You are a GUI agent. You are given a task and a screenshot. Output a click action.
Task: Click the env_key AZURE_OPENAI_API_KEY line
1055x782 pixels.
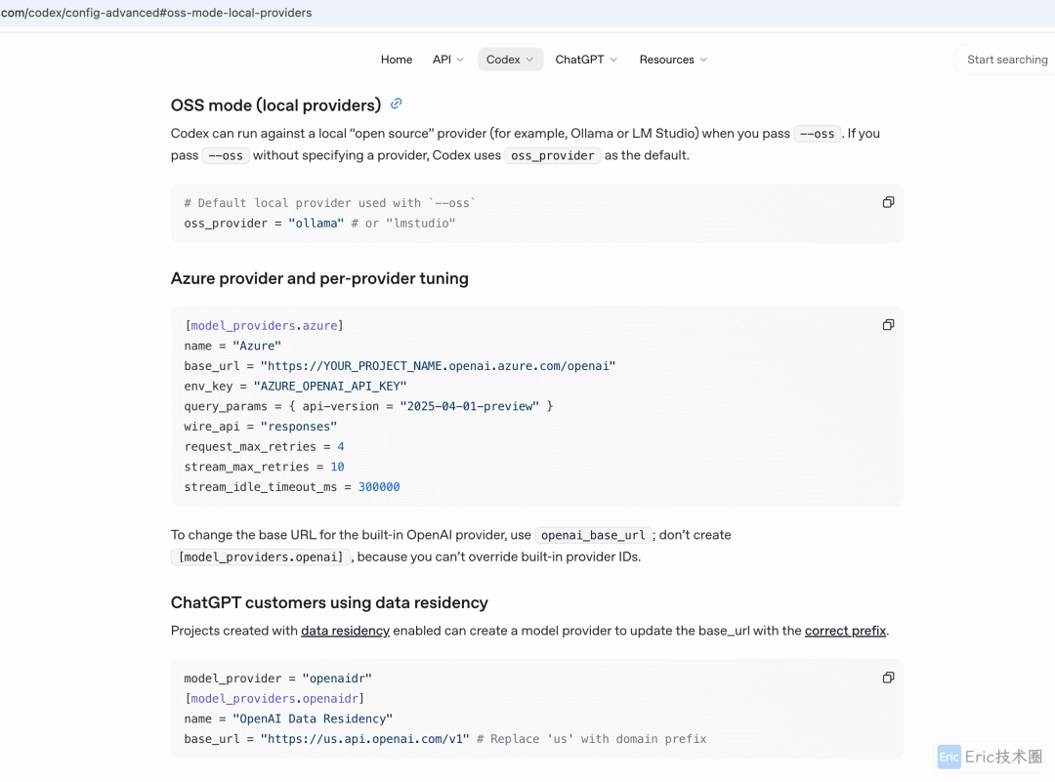click(295, 386)
